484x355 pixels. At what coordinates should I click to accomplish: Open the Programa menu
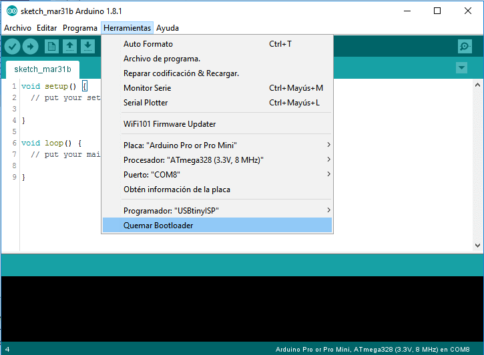tap(80, 28)
